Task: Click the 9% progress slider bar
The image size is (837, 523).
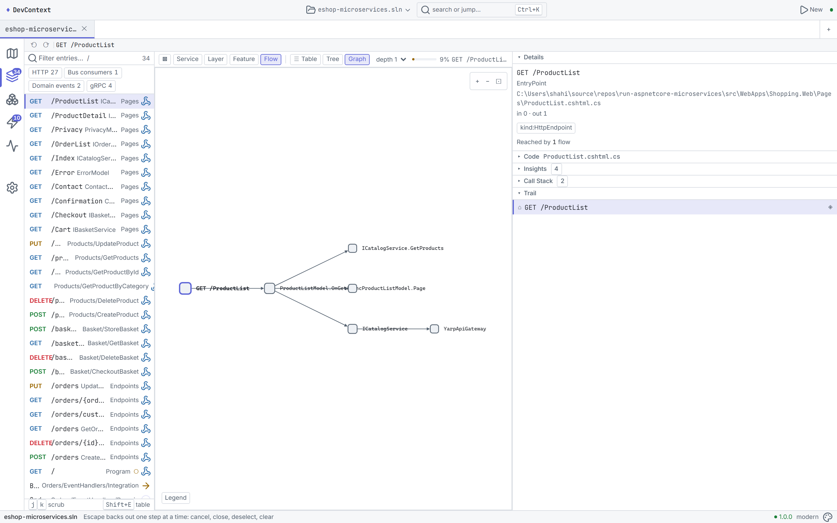Action: 424,60
